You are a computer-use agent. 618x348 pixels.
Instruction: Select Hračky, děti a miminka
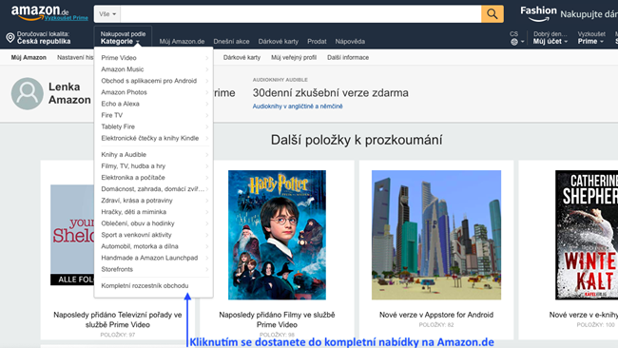pyautogui.click(x=134, y=212)
